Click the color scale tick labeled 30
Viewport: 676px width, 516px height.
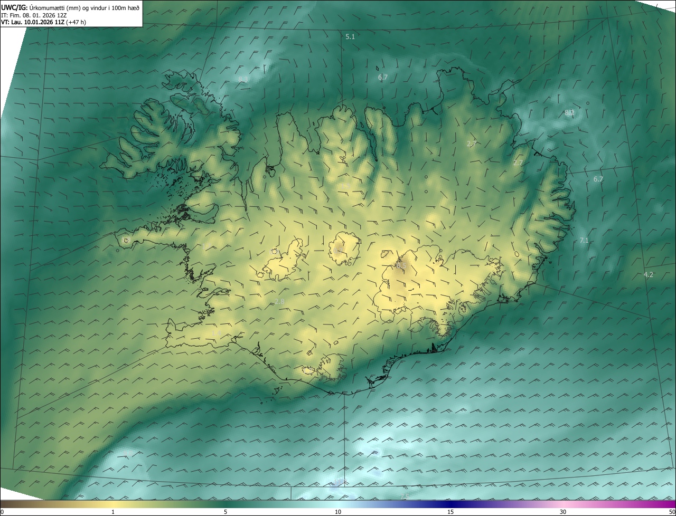coord(563,512)
